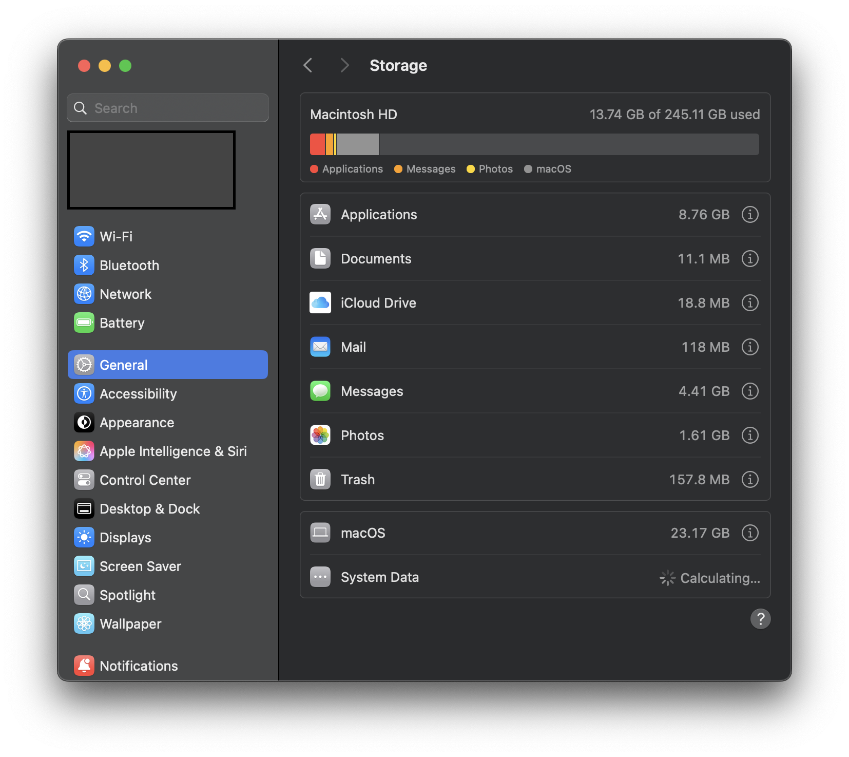
Task: Click the Photos pinwheel icon
Action: [320, 435]
